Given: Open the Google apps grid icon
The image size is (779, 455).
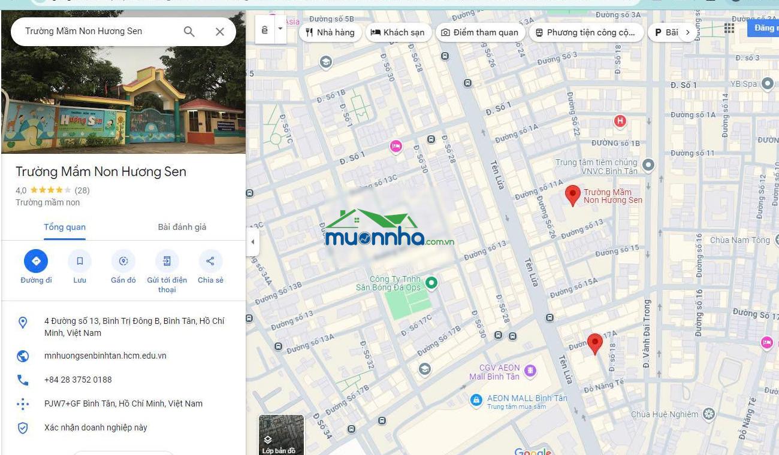Looking at the screenshot, I should (729, 28).
